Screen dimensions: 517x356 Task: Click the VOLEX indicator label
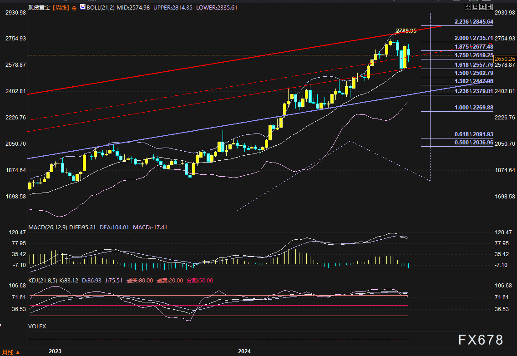pyautogui.click(x=37, y=326)
